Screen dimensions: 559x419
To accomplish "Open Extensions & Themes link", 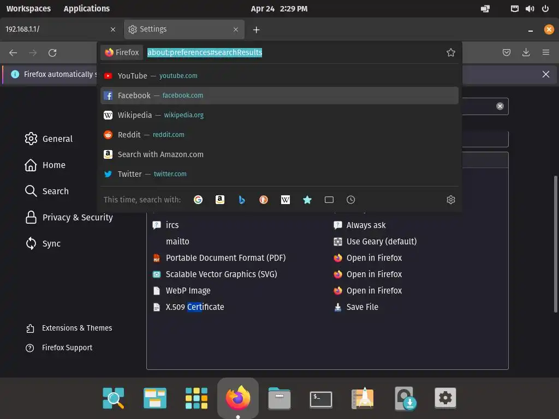I will (x=69, y=328).
